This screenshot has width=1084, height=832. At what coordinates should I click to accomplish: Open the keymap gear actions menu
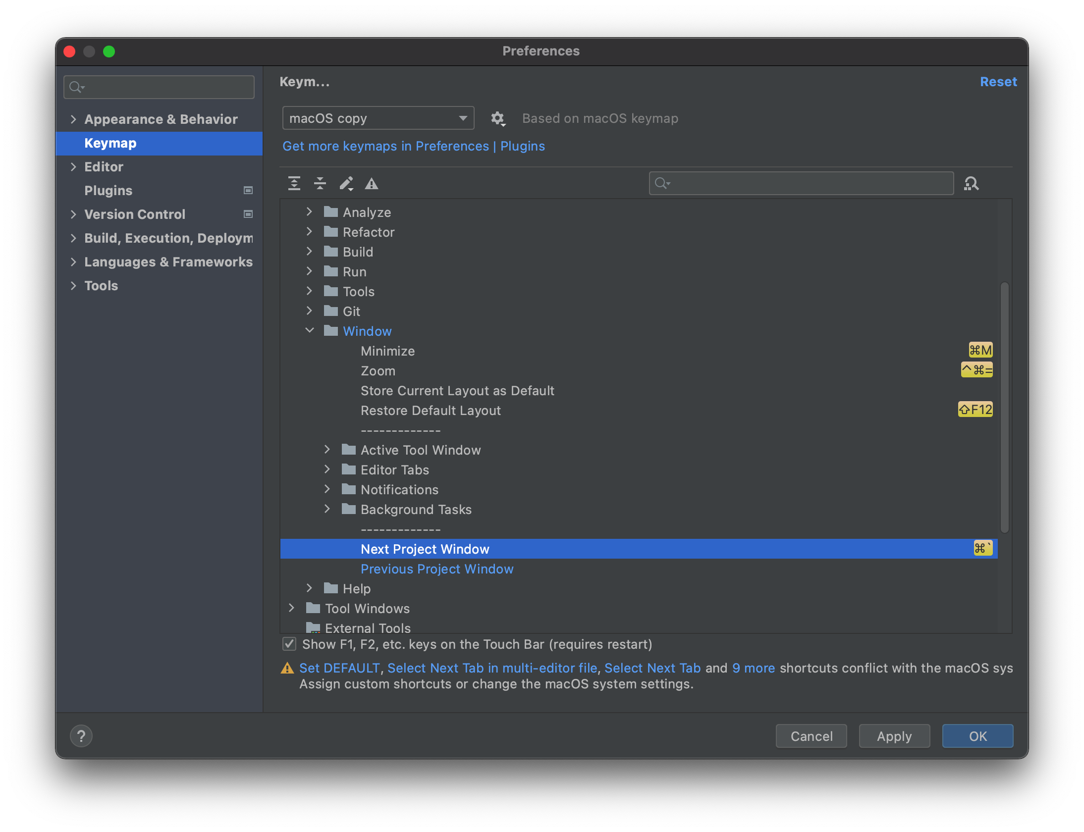(x=497, y=118)
